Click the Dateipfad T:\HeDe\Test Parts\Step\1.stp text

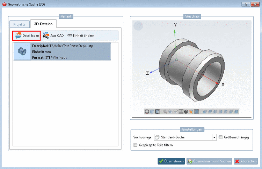pos(63,46)
